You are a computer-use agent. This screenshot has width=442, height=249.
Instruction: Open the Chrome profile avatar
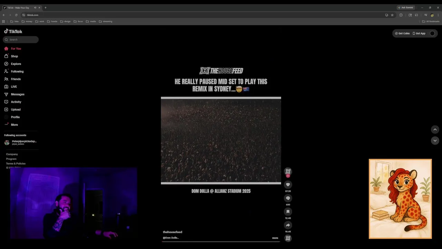click(432, 15)
